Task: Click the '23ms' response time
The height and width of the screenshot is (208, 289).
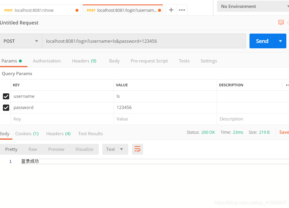Action: point(238,132)
